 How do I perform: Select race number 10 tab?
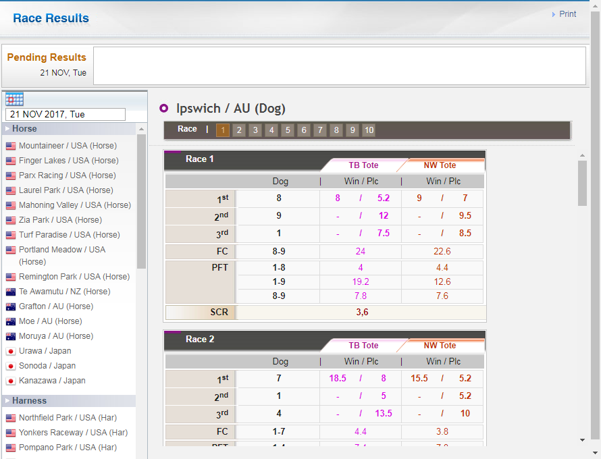coord(369,130)
